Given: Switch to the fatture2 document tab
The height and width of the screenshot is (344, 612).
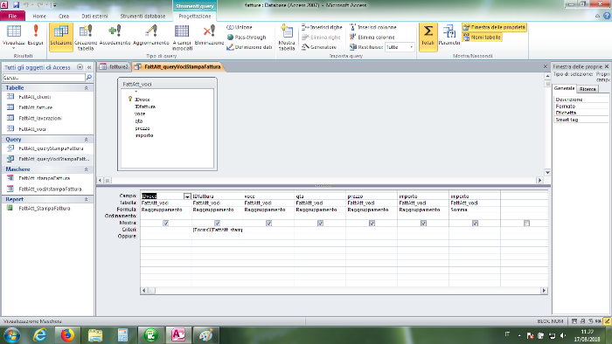Looking at the screenshot, I should click(x=114, y=66).
